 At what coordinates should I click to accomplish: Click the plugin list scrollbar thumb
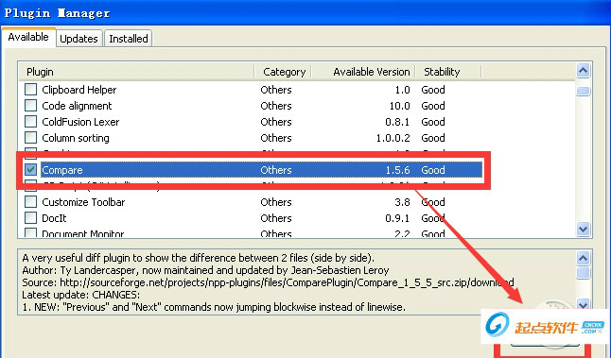click(x=583, y=91)
